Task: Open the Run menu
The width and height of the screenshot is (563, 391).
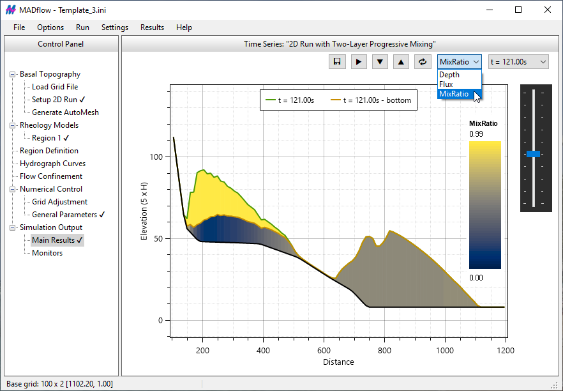Action: 82,27
